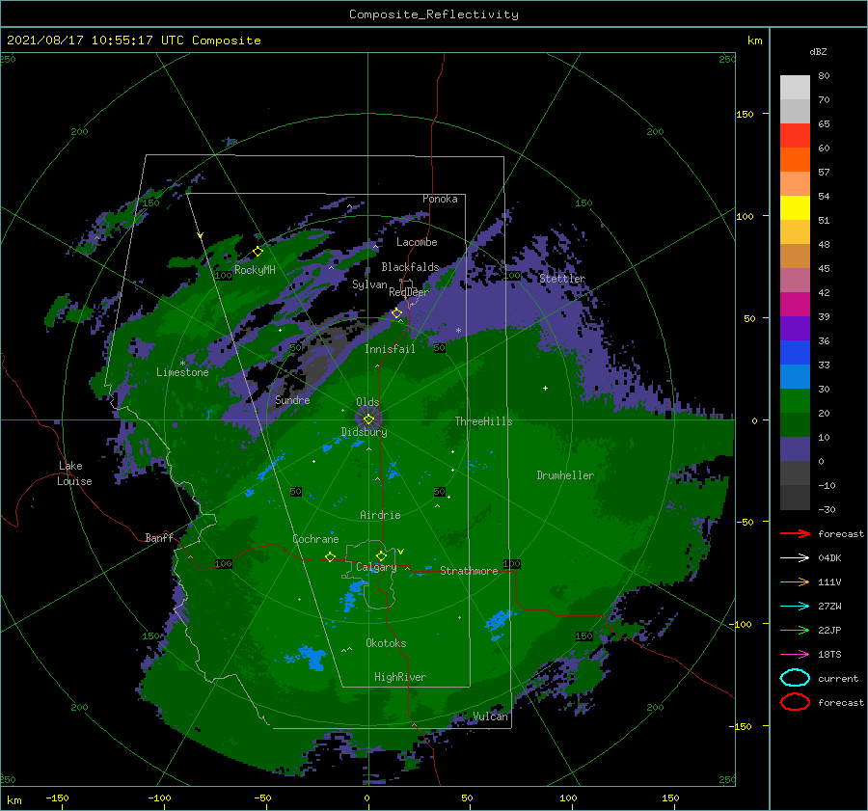Click the blue echo cluster inside Calgary boundary
The width and height of the screenshot is (868, 811).
(354, 595)
